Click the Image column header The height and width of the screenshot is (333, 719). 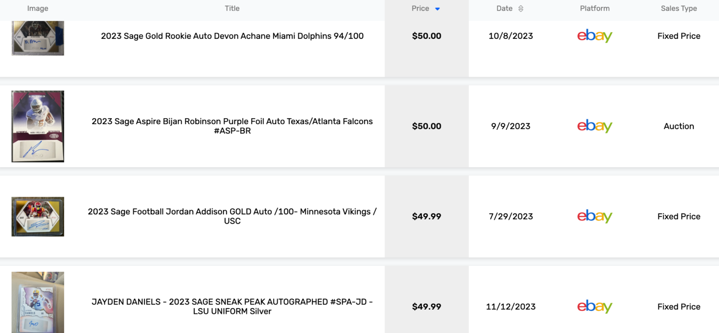point(38,8)
